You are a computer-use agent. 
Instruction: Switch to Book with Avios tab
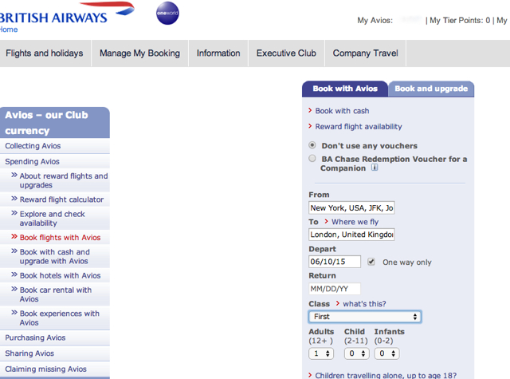coord(345,89)
